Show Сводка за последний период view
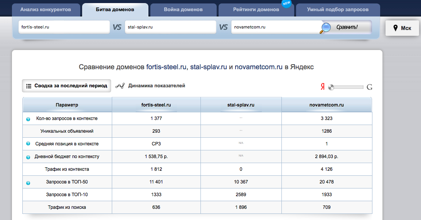This screenshot has width=421, height=220. coord(66,86)
